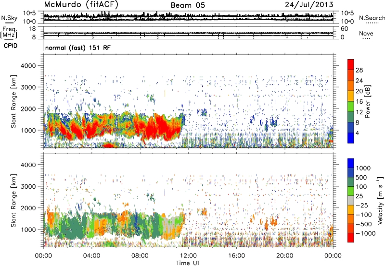Click the McMurdo (fitACF) plot title

click(81, 5)
